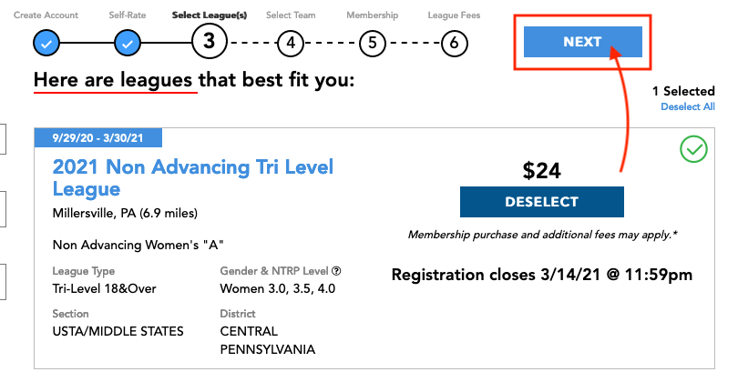Click step 6 League Fees circle

(x=453, y=42)
